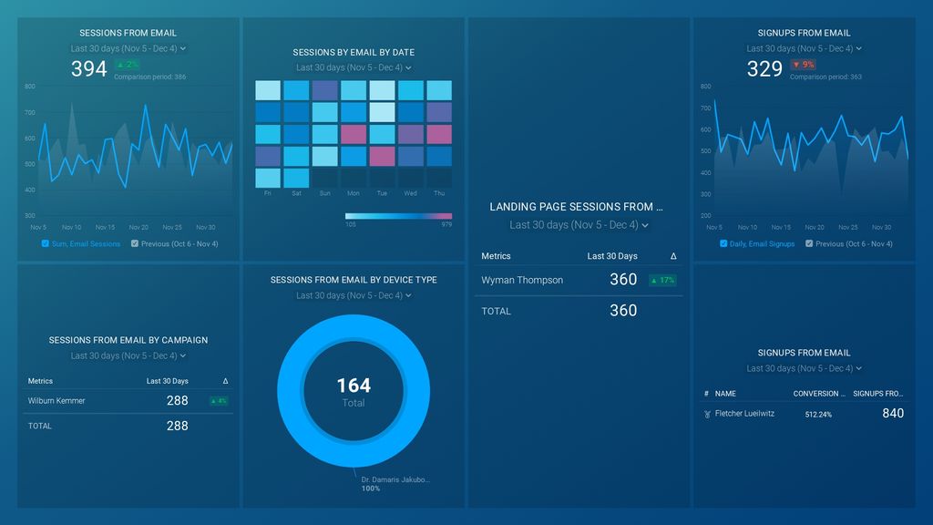Select the Fletcher Lueilwitz name

point(744,413)
